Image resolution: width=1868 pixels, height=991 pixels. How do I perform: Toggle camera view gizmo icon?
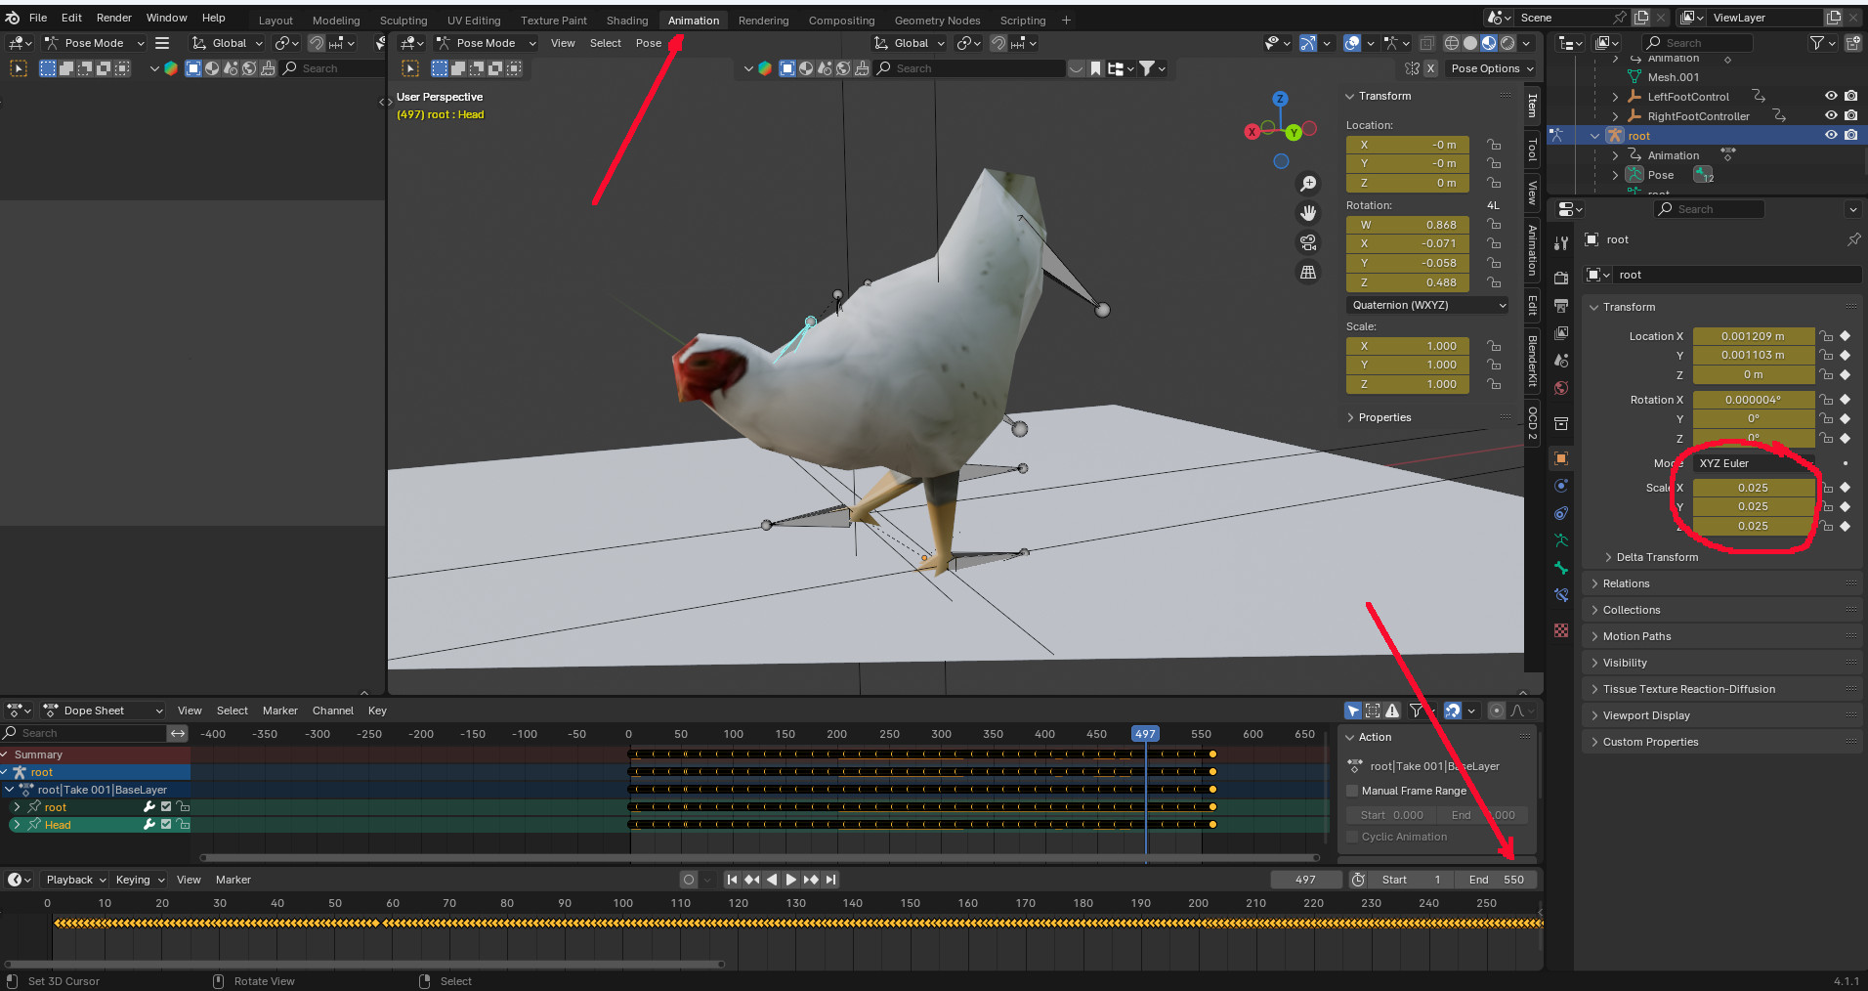[1308, 242]
